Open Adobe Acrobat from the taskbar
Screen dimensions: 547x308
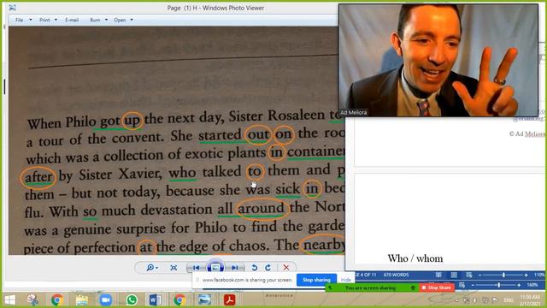229,300
